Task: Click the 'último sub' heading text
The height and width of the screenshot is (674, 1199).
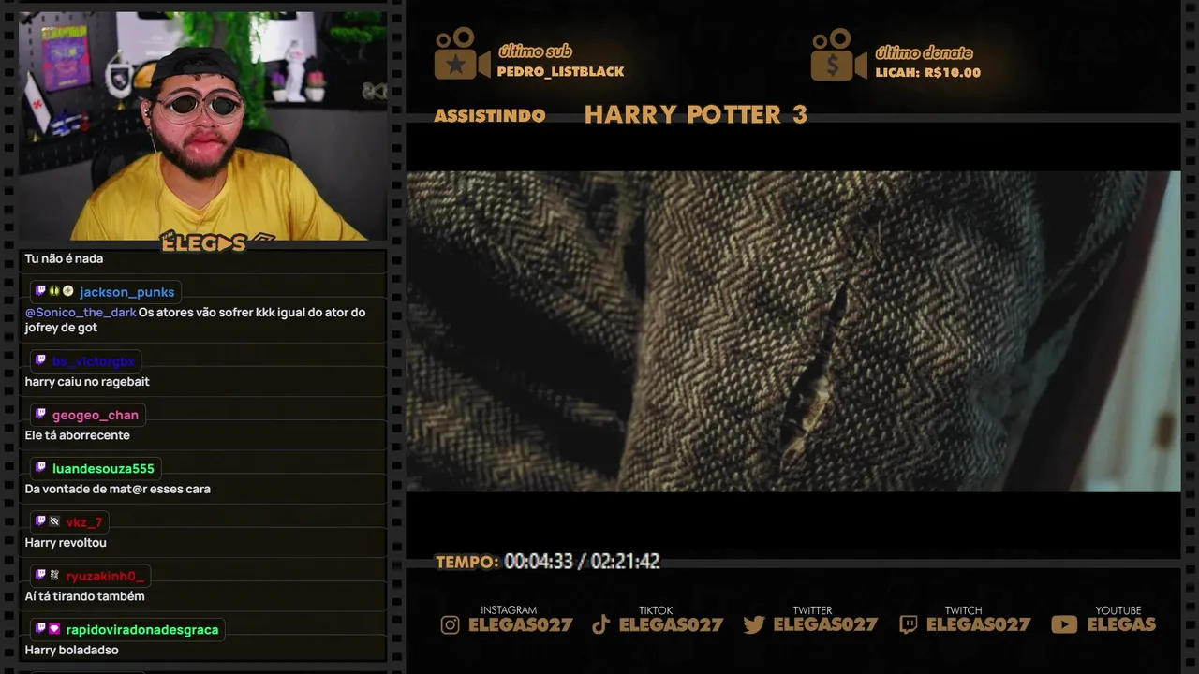Action: point(535,51)
